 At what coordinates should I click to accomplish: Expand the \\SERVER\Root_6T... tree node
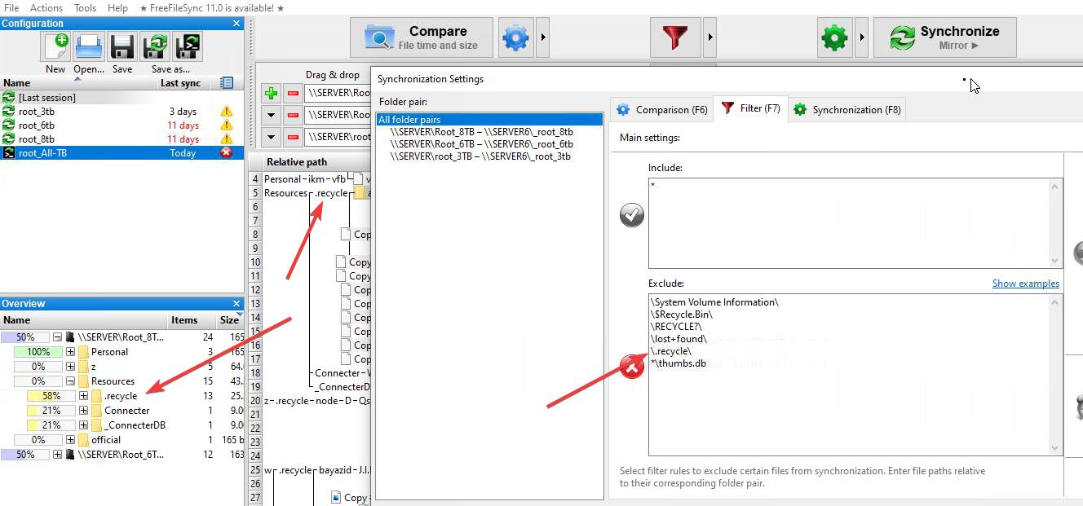pyautogui.click(x=57, y=455)
